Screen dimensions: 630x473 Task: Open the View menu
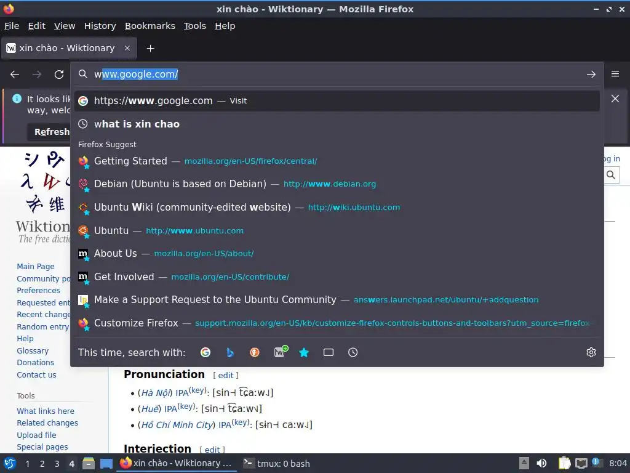pyautogui.click(x=65, y=26)
